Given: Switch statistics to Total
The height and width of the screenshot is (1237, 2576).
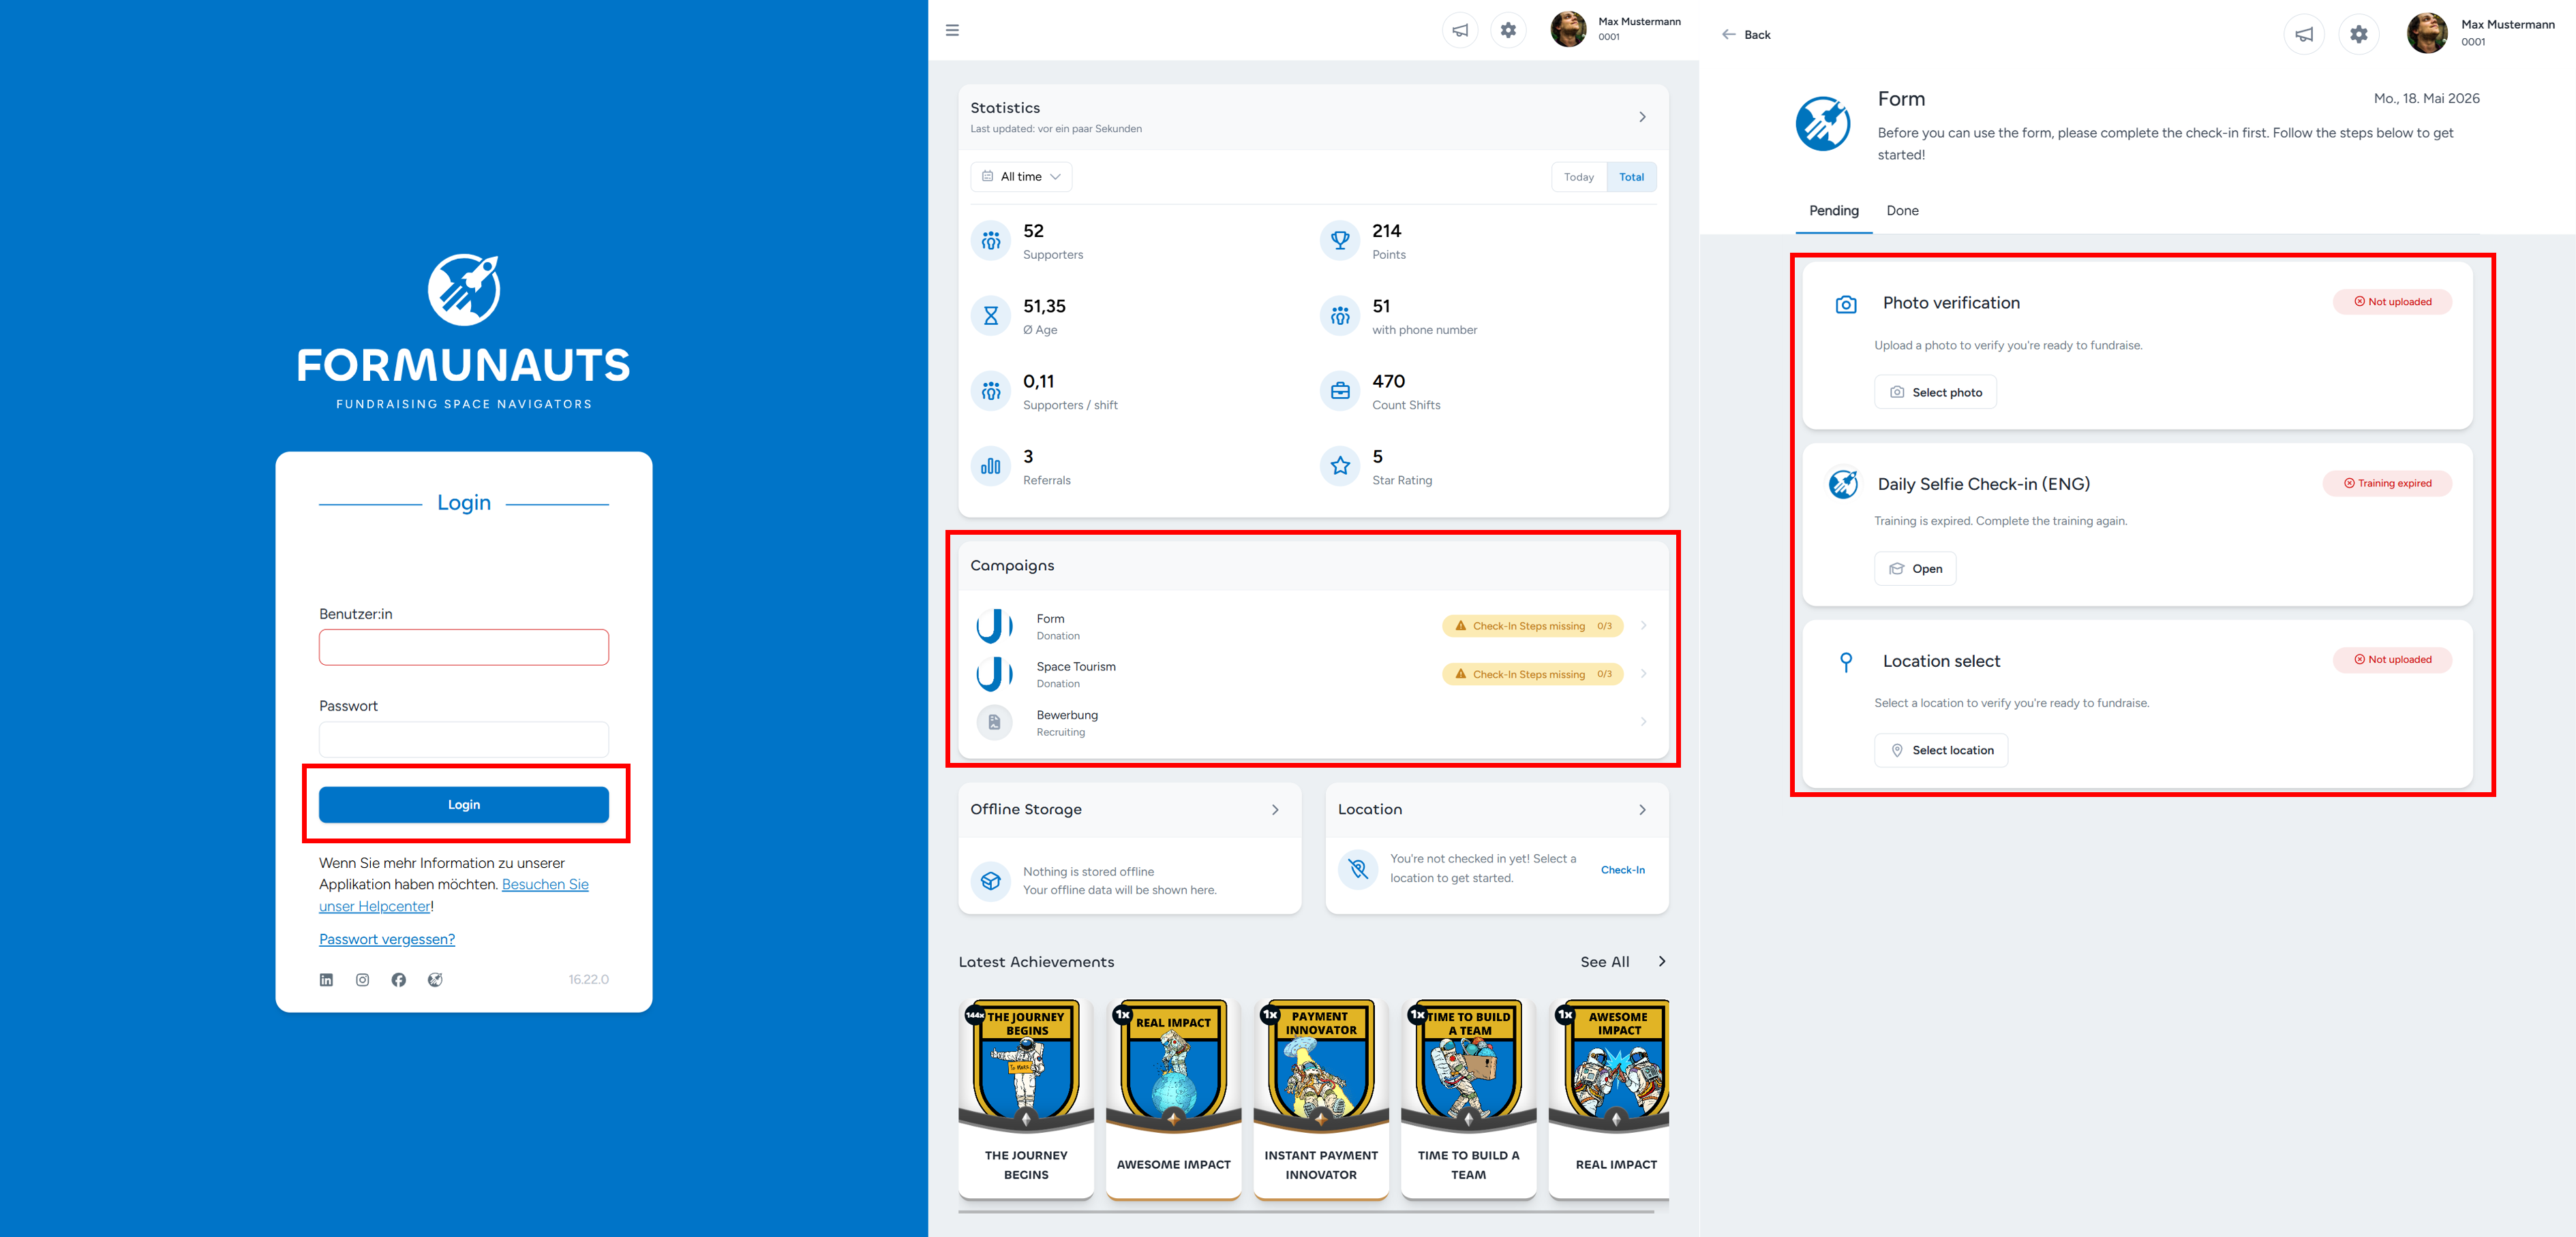Looking at the screenshot, I should [x=1631, y=177].
